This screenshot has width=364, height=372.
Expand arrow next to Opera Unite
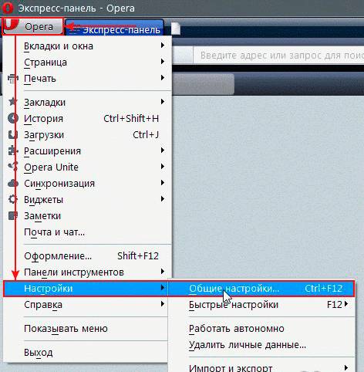pos(163,167)
